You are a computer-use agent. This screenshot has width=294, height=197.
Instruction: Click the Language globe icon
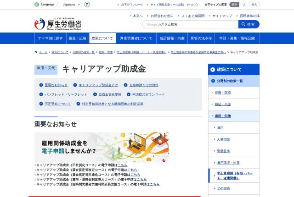click(37, 5)
